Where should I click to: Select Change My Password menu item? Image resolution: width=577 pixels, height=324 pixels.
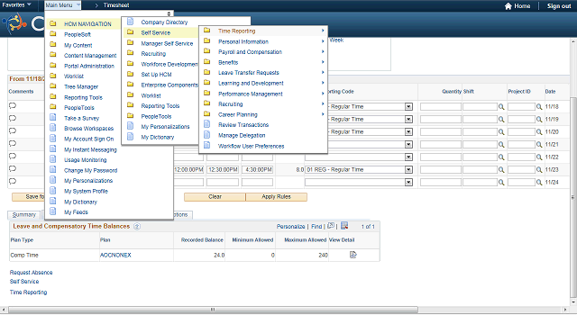pyautogui.click(x=90, y=170)
